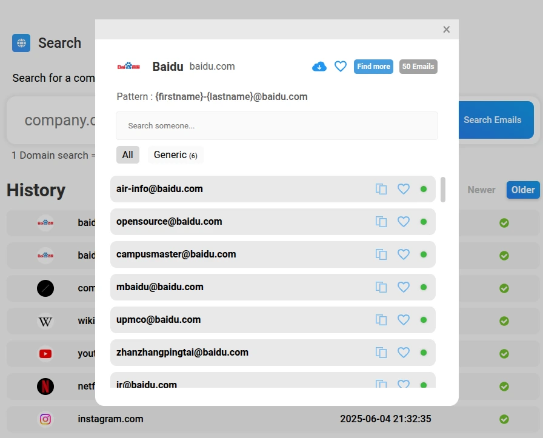543x438 pixels.
Task: Favorite air-info@baidu.com with its heart
Action: pyautogui.click(x=404, y=189)
